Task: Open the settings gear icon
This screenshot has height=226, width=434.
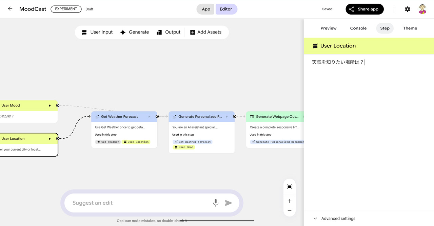Action: (408, 9)
